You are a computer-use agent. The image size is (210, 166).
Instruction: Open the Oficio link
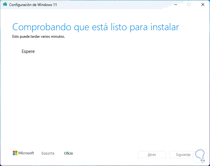[x=69, y=153]
